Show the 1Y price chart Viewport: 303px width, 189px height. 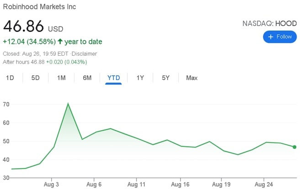coord(140,78)
